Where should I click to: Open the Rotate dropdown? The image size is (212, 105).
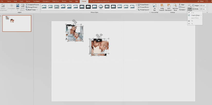[x=182, y=10]
